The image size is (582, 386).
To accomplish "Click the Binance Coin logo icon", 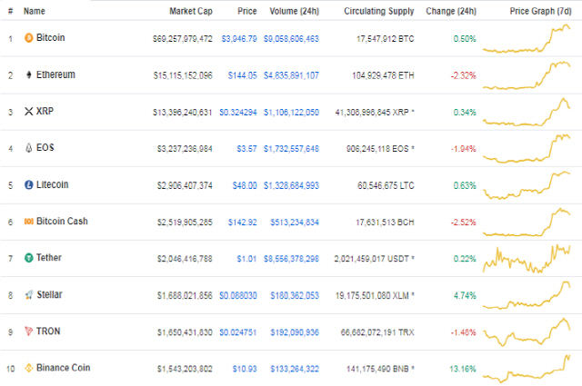I will 28,368.
